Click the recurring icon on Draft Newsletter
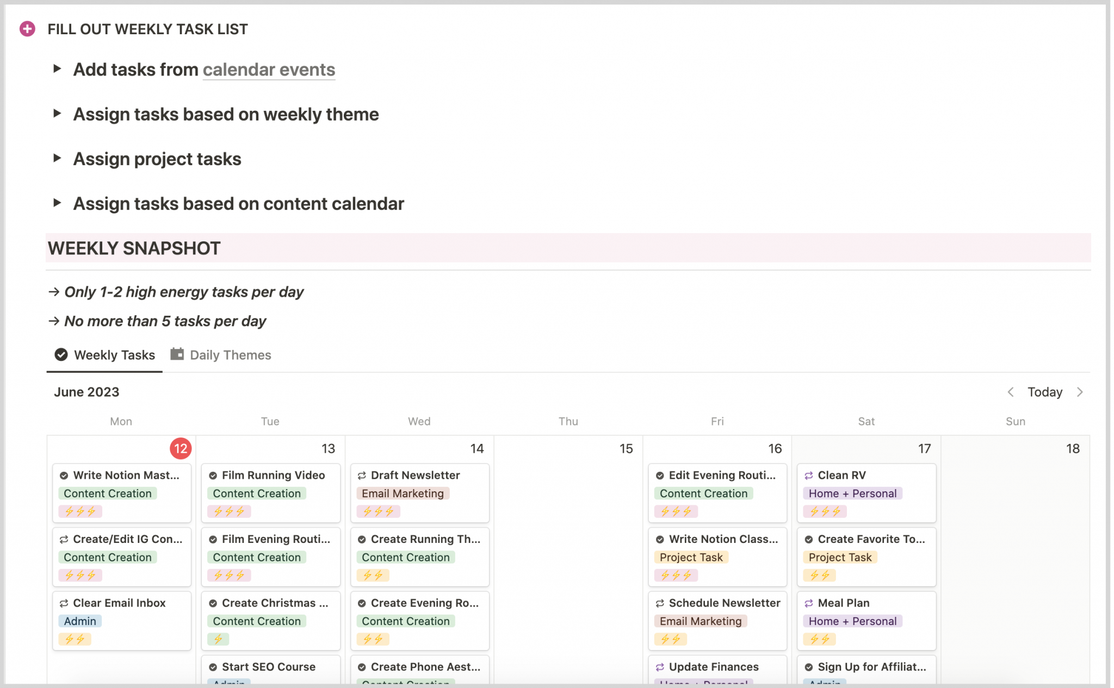The image size is (1114, 688). 362,476
